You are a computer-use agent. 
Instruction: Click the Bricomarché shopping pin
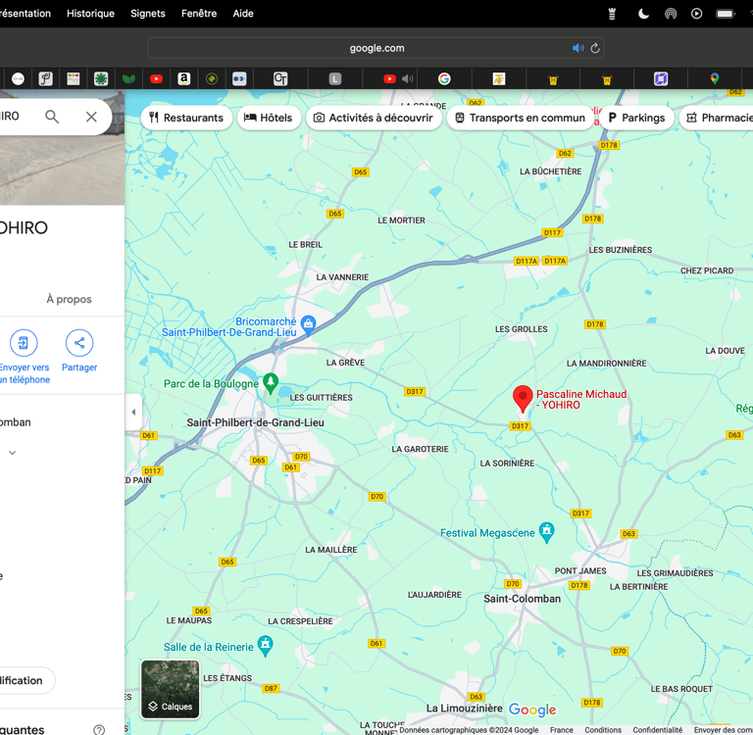[308, 325]
